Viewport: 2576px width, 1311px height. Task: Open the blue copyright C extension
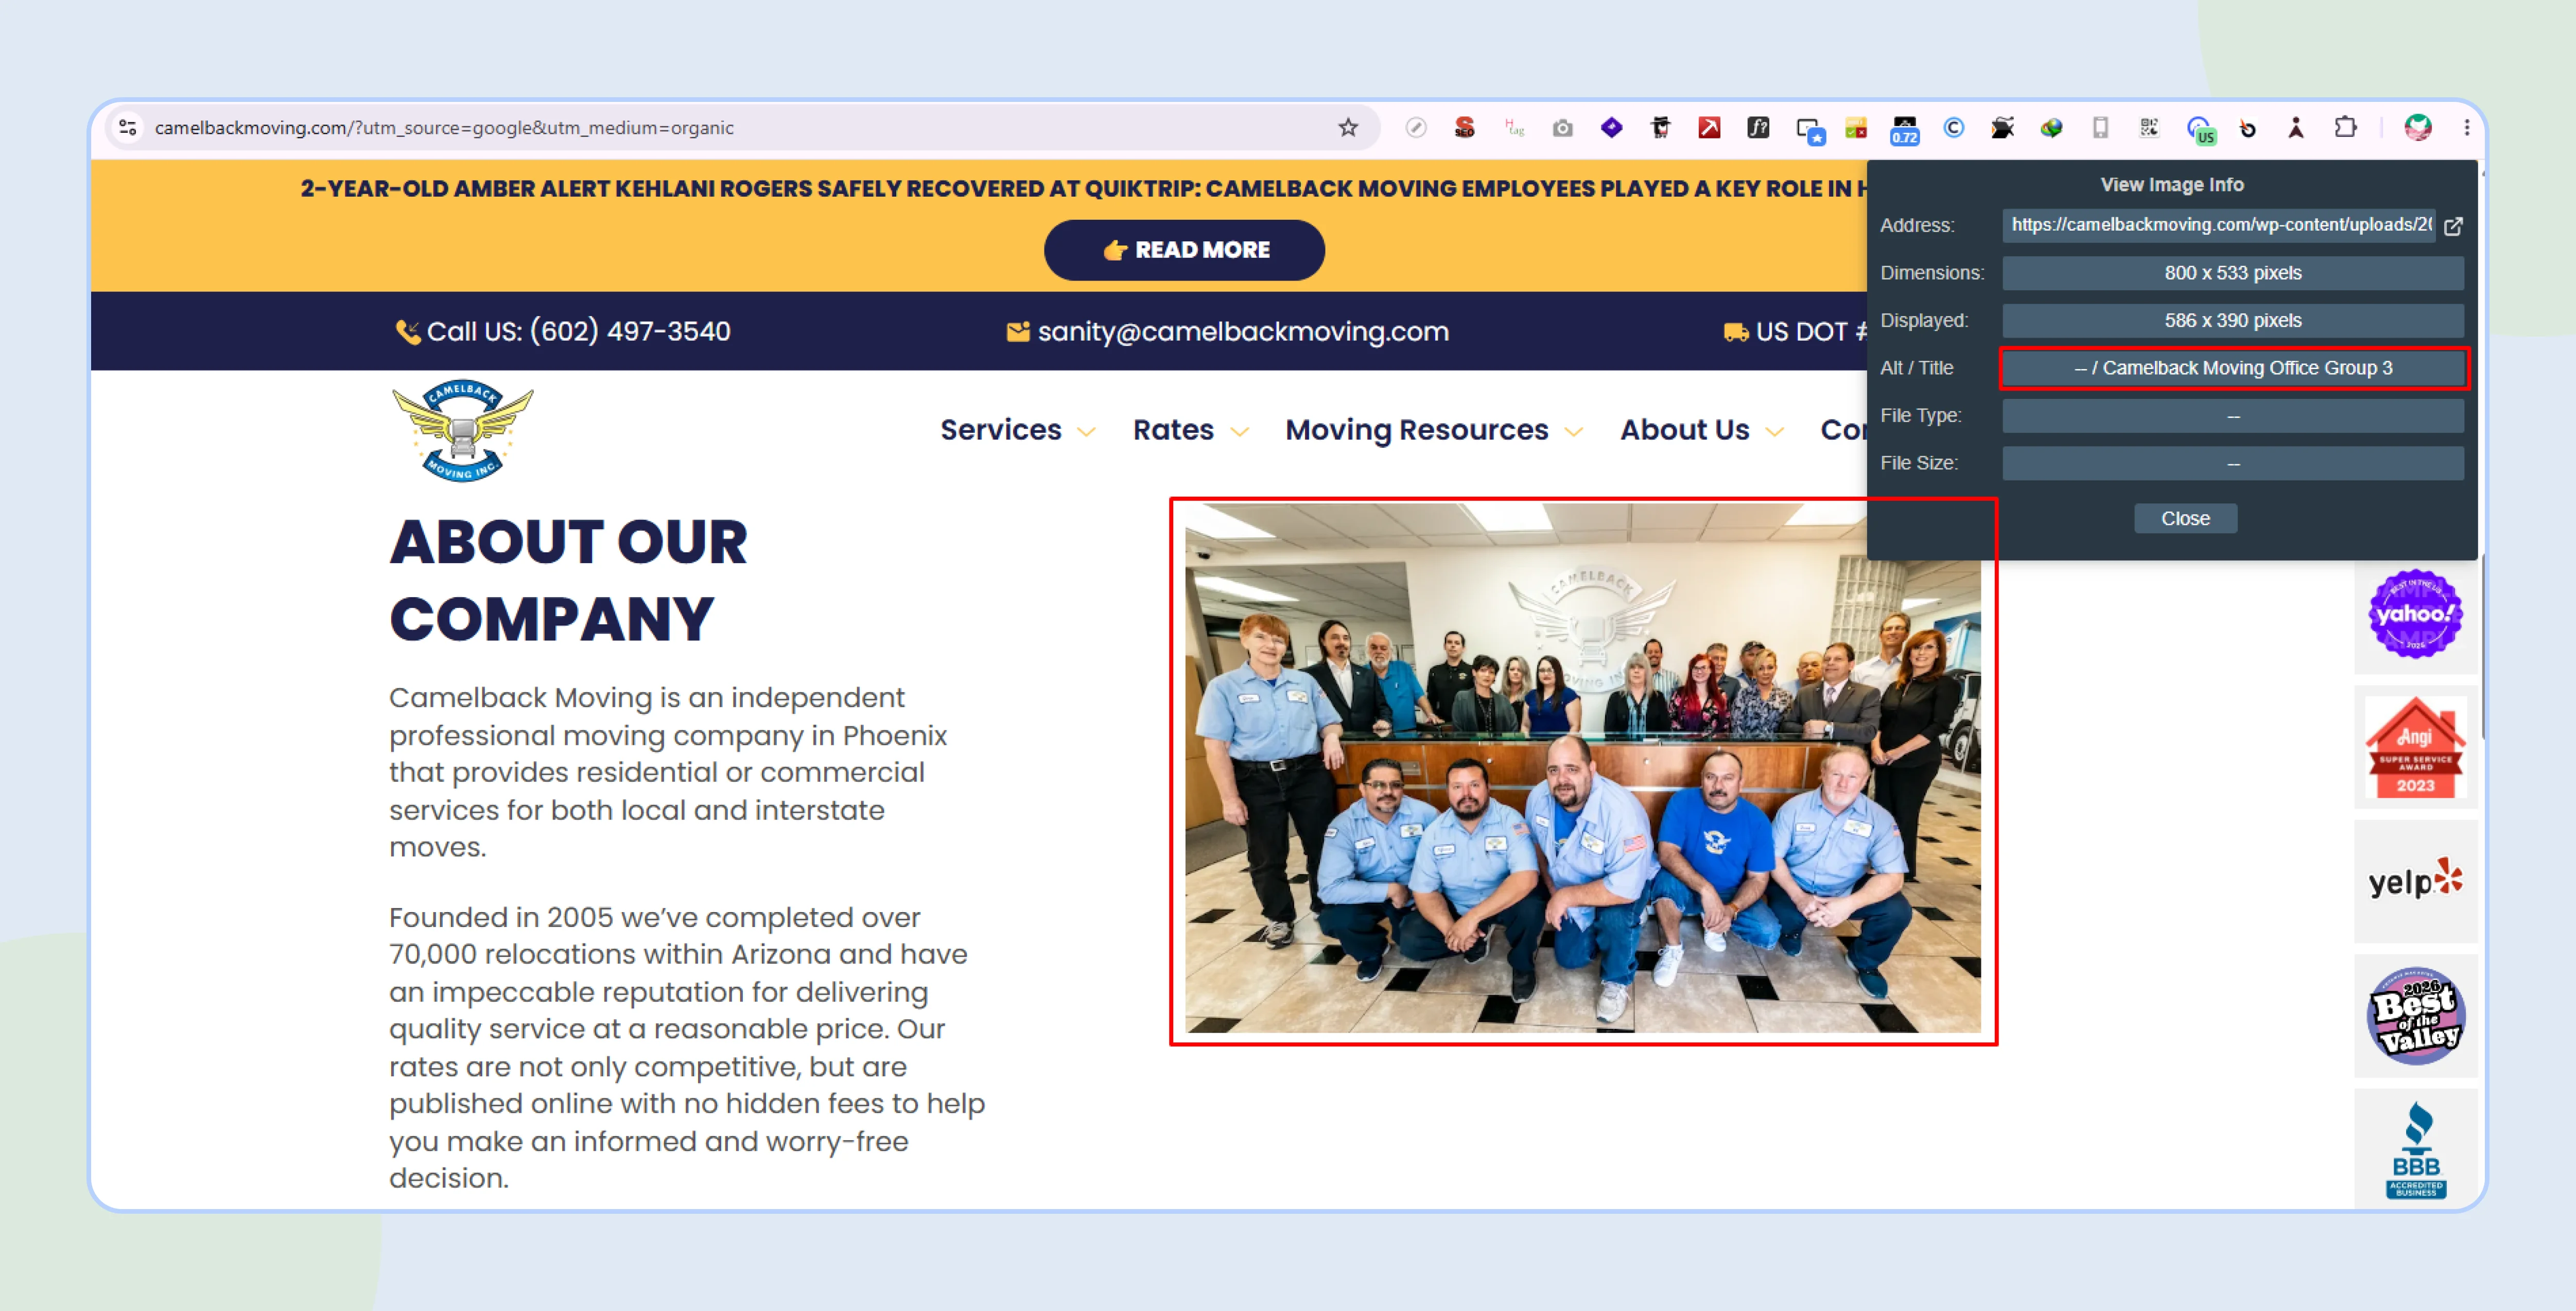[x=1954, y=127]
